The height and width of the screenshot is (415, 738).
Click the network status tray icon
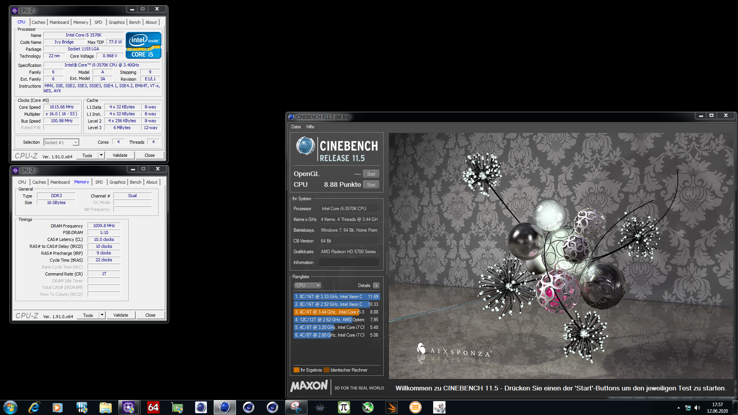click(x=688, y=408)
